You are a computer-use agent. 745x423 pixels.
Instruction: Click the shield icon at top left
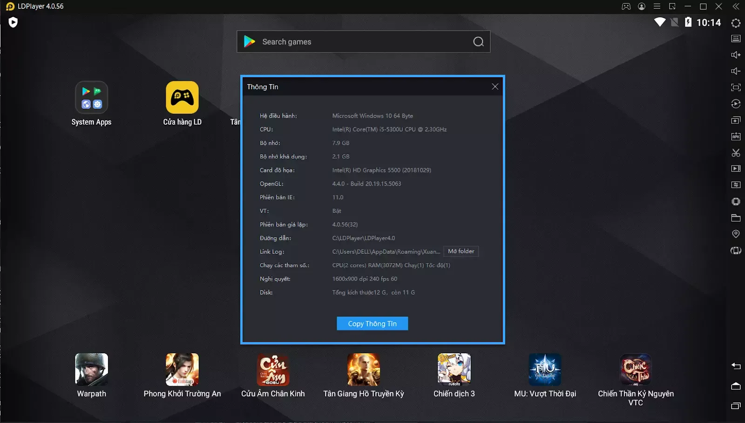13,22
